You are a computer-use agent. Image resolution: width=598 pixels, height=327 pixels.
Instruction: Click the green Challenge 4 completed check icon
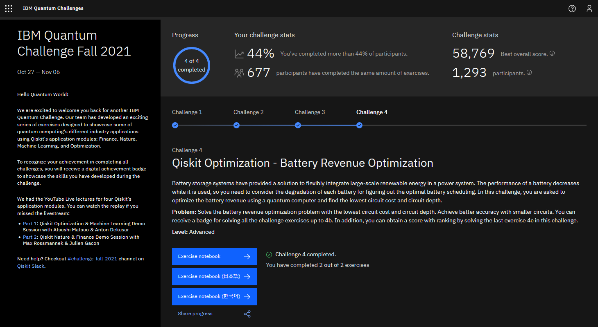point(269,255)
